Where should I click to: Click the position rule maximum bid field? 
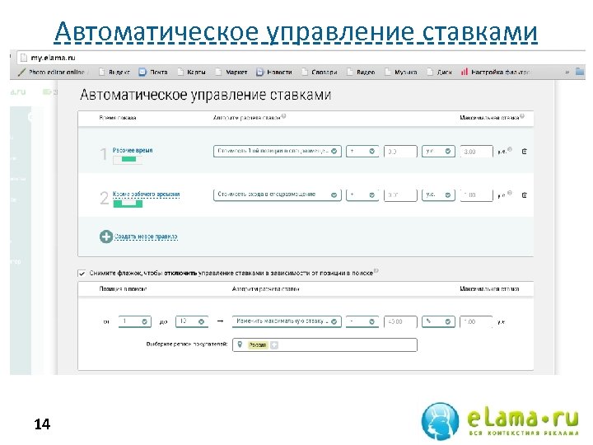[x=477, y=321]
